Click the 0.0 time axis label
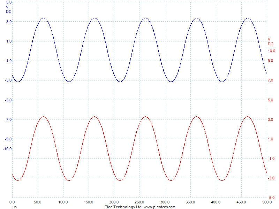Viewport: 279px width, 209px height. click(12, 202)
